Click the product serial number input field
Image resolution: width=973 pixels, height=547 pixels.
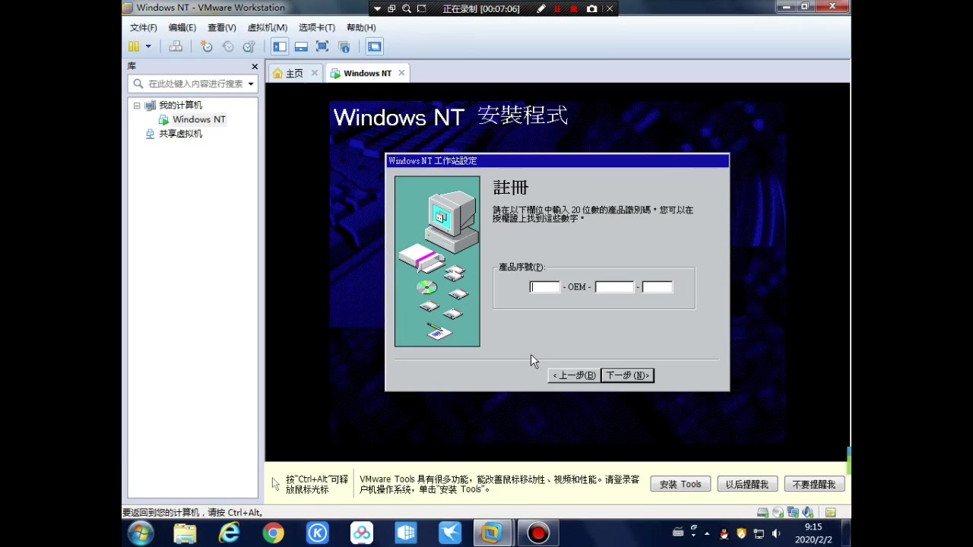click(x=544, y=286)
